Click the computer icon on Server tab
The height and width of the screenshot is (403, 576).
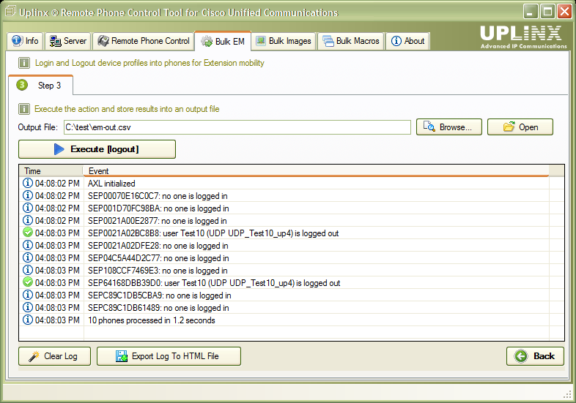(x=56, y=41)
